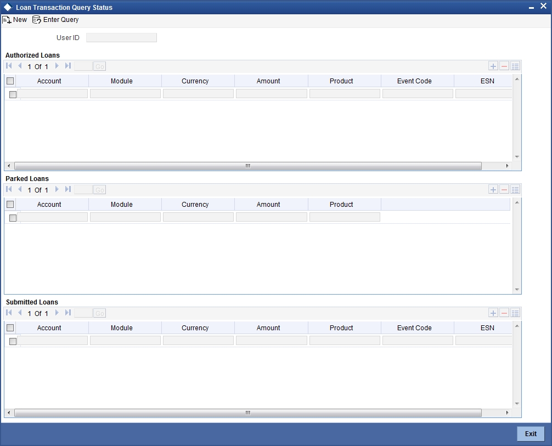Go to first page in Parked Loans
Image resolution: width=552 pixels, height=446 pixels.
[9, 189]
